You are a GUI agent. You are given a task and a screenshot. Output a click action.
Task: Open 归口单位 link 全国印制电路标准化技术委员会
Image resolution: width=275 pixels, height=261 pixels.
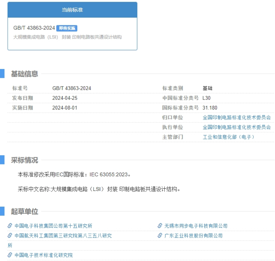[x=237, y=118]
